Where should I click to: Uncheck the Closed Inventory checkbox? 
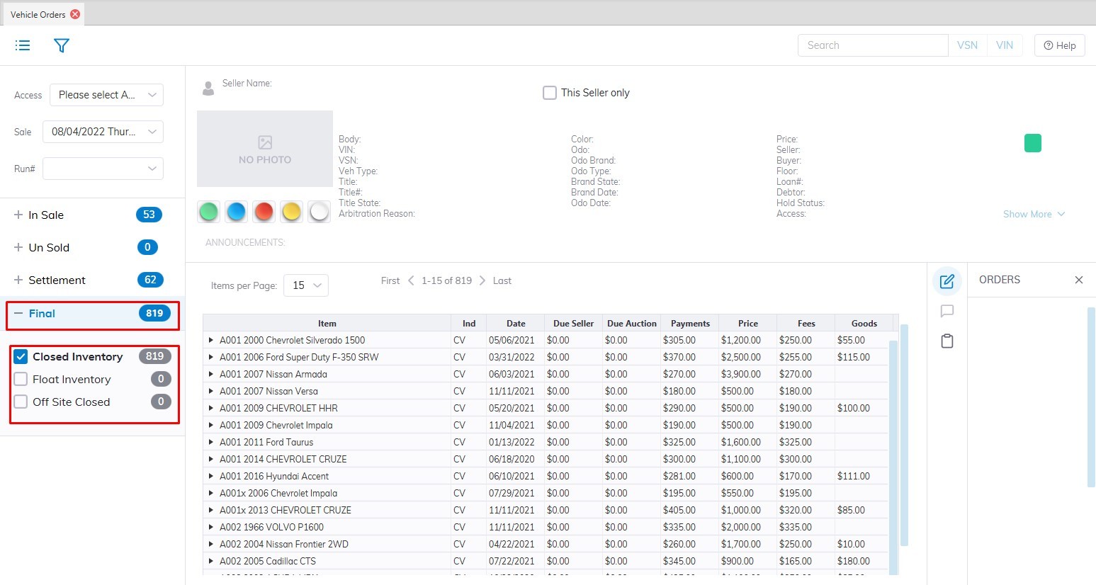(21, 357)
